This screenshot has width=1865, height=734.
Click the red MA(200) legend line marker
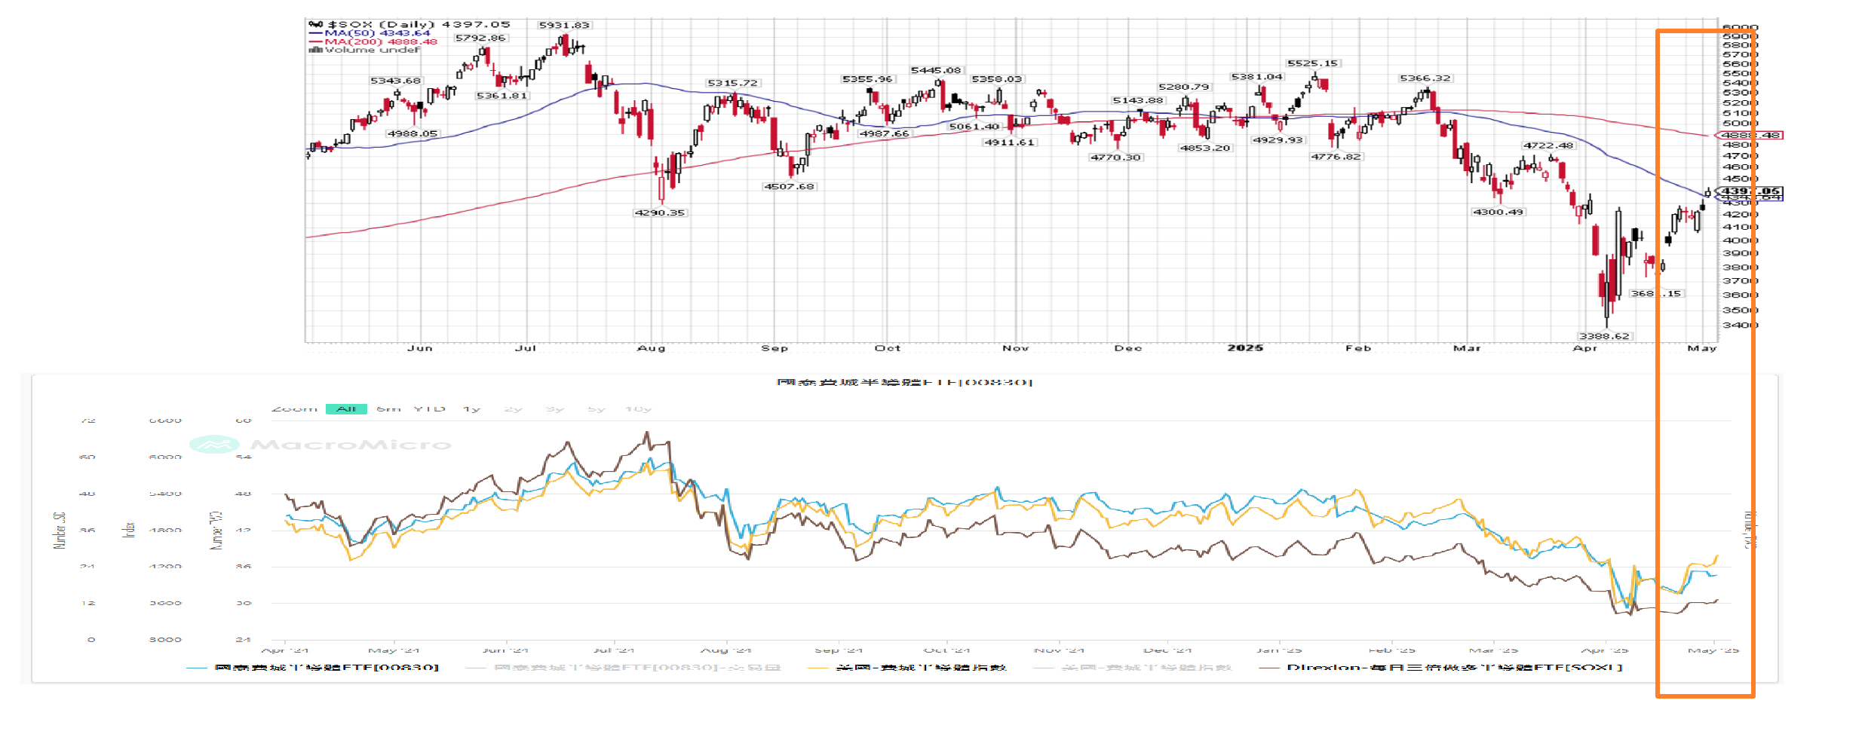(315, 41)
